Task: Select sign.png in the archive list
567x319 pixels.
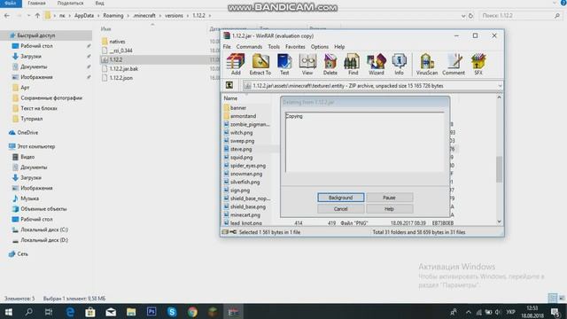Action: tap(240, 191)
